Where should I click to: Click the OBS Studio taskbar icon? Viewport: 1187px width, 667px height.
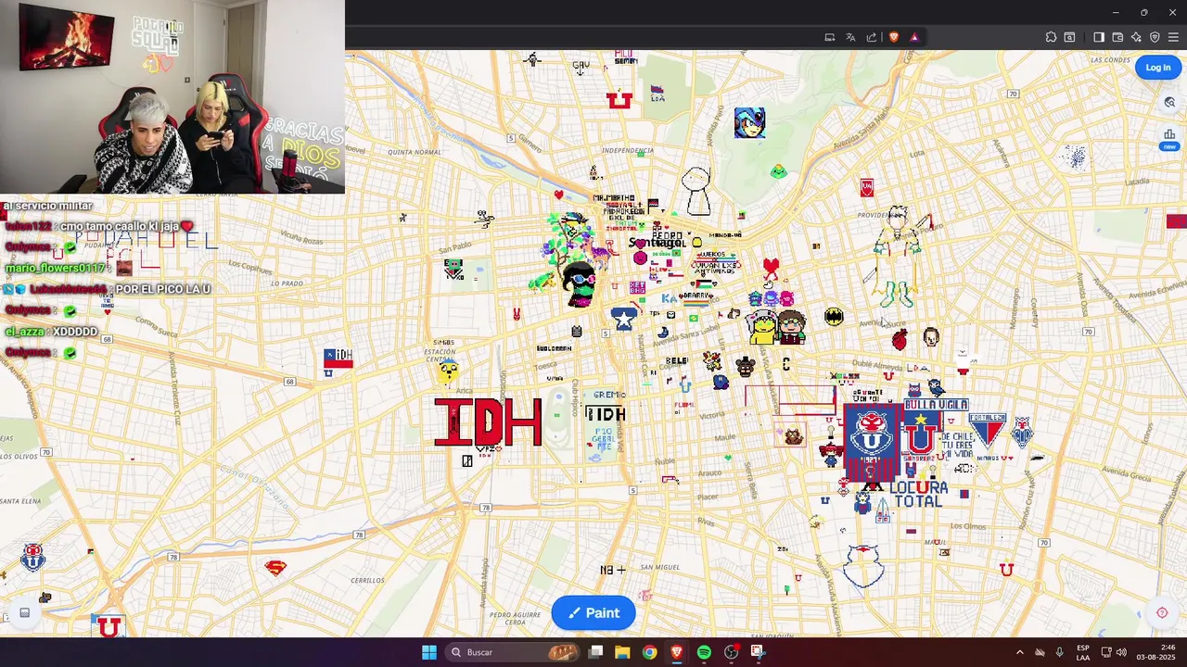(731, 652)
